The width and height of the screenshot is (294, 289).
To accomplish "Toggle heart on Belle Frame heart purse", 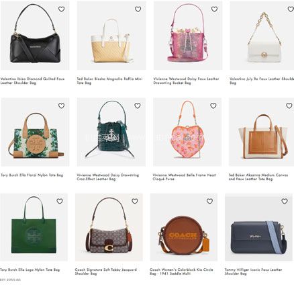I will (213, 106).
